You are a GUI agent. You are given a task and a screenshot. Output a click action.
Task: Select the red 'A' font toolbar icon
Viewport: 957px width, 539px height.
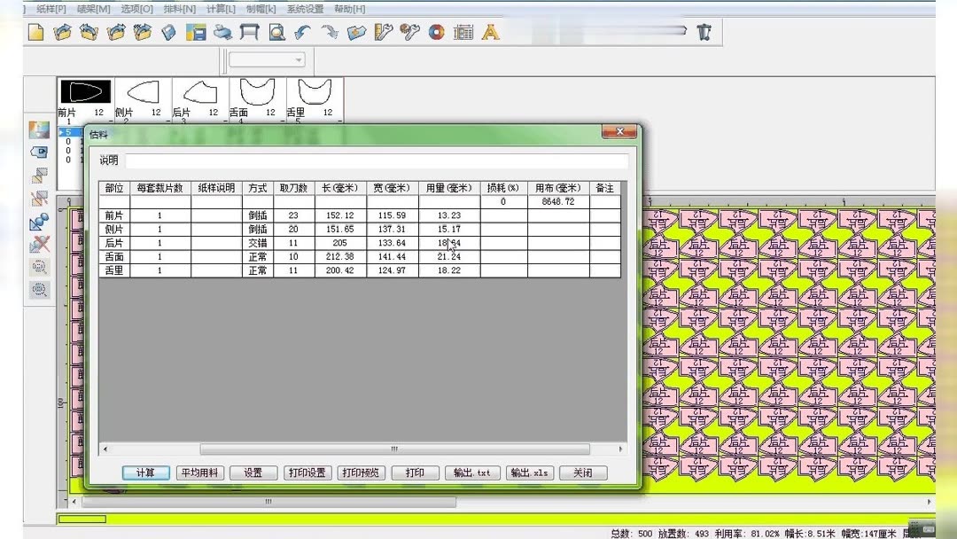pyautogui.click(x=490, y=33)
